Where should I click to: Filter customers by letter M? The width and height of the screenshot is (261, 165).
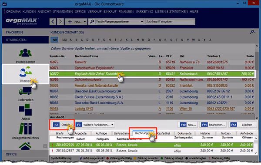(x=137, y=40)
